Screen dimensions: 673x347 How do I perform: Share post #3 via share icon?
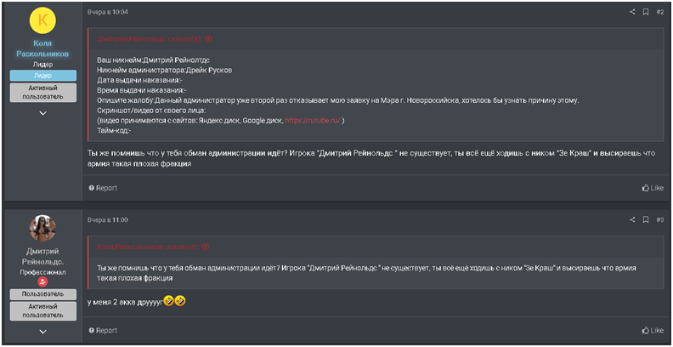click(x=632, y=220)
